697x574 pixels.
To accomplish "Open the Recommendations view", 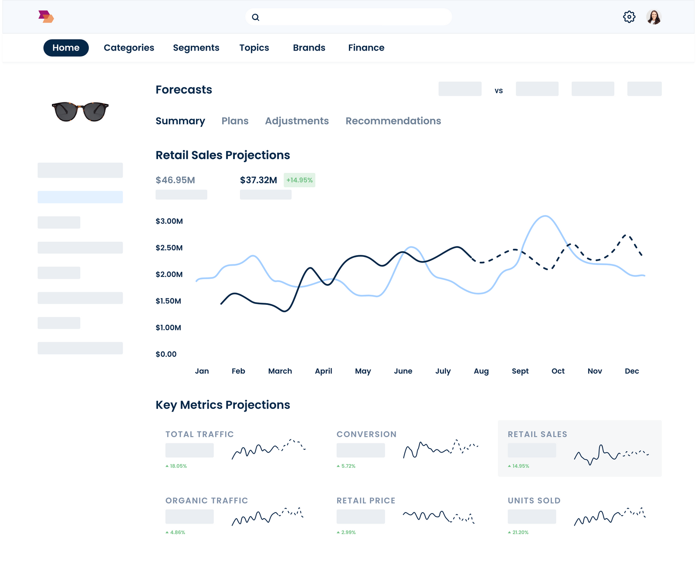I will [393, 121].
